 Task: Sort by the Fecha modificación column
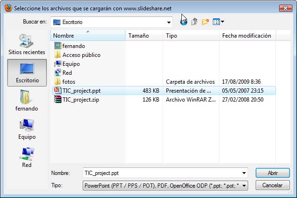tap(247, 35)
